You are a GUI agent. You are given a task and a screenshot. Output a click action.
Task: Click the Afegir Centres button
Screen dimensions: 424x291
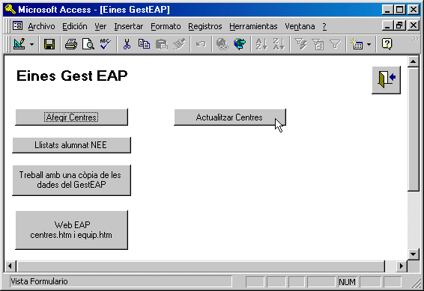click(x=71, y=117)
